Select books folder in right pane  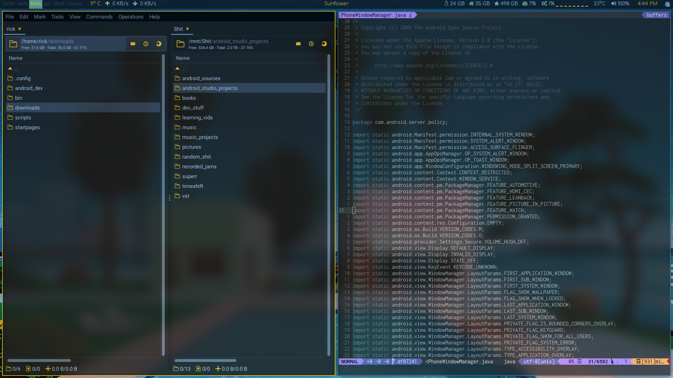(250, 98)
